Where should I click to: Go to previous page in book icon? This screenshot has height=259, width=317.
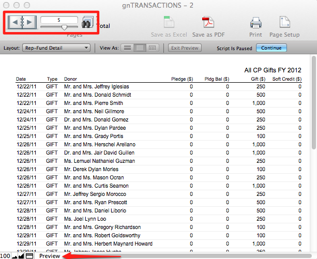17,22
